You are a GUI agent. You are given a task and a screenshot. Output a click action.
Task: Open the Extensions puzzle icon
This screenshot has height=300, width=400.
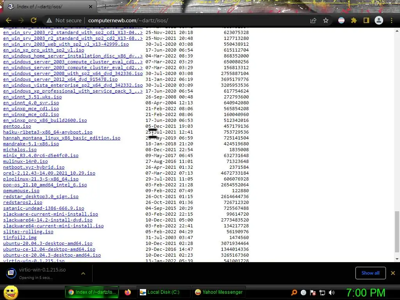[x=354, y=20]
